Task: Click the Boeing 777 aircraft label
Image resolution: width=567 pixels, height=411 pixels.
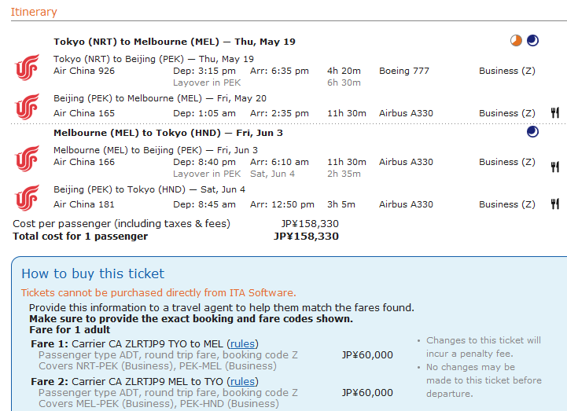Action: pos(404,71)
